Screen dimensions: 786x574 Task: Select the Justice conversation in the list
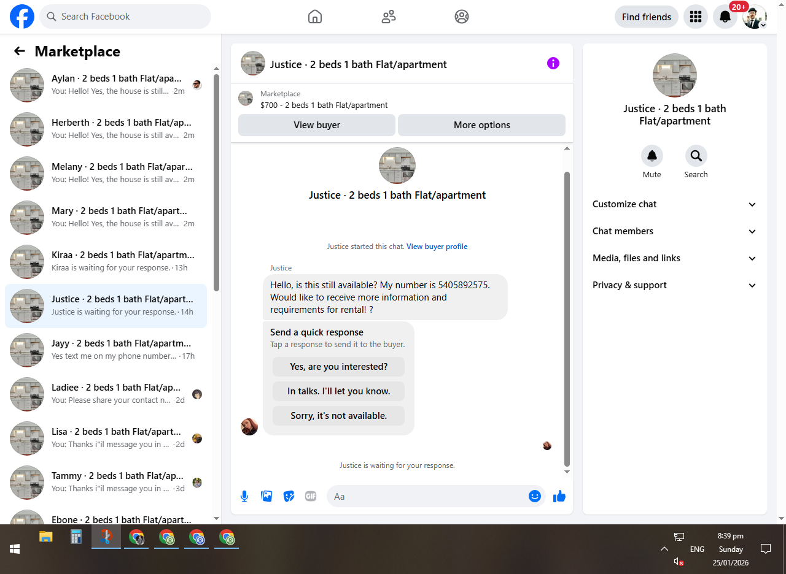point(106,306)
